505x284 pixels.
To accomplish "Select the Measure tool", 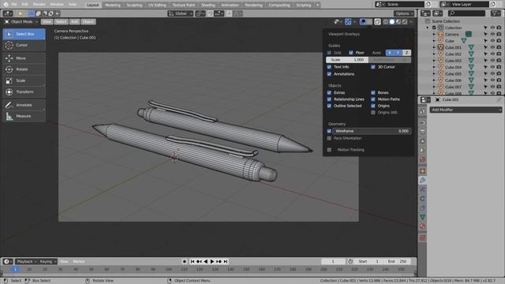I will [24, 116].
